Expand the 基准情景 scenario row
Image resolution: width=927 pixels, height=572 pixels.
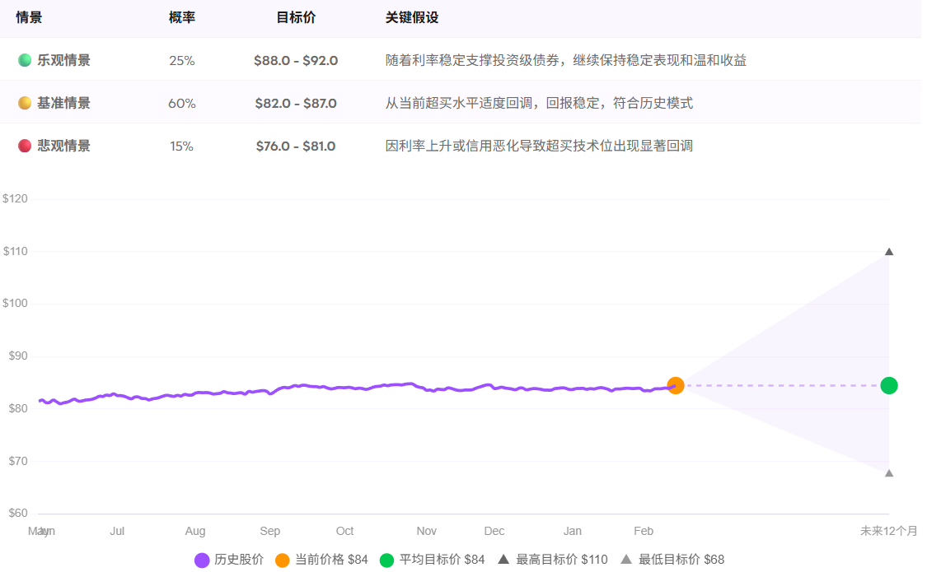tap(62, 103)
